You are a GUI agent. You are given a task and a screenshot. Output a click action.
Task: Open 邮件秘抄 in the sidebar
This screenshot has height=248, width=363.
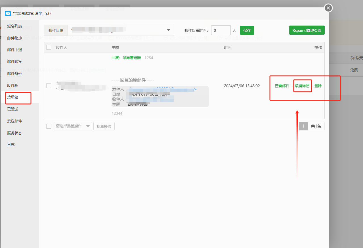click(x=14, y=38)
